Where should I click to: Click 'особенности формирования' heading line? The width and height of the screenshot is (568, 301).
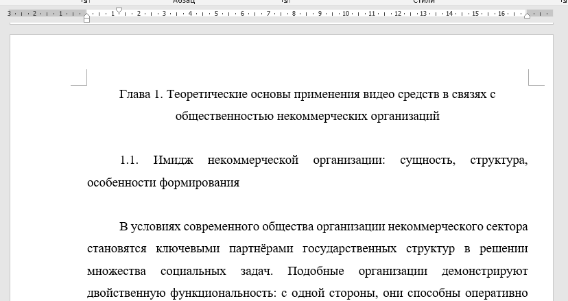[163, 182]
